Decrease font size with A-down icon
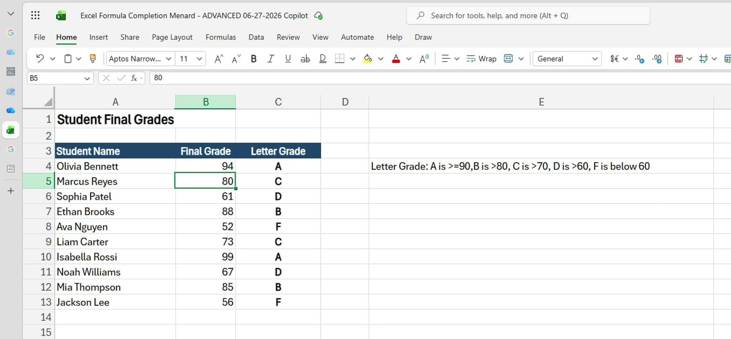The width and height of the screenshot is (731, 339). [x=236, y=59]
